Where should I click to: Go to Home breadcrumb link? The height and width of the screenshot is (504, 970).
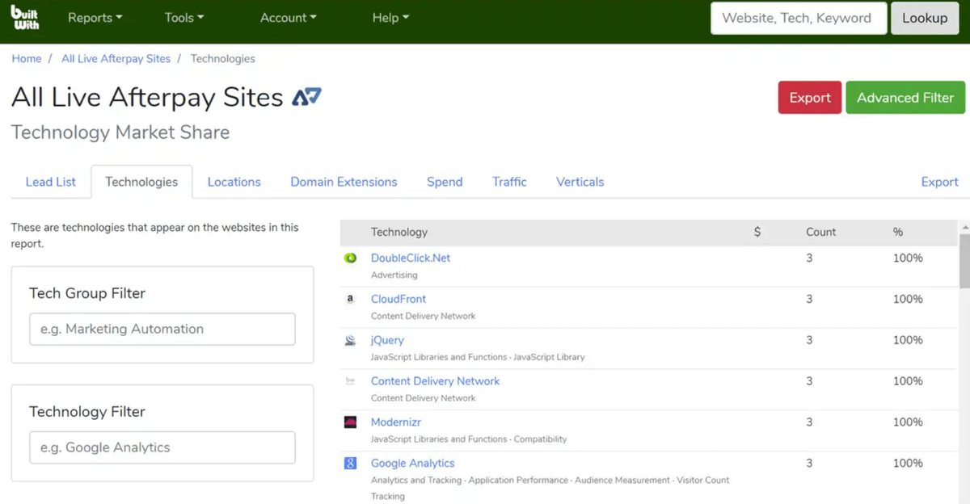point(27,58)
